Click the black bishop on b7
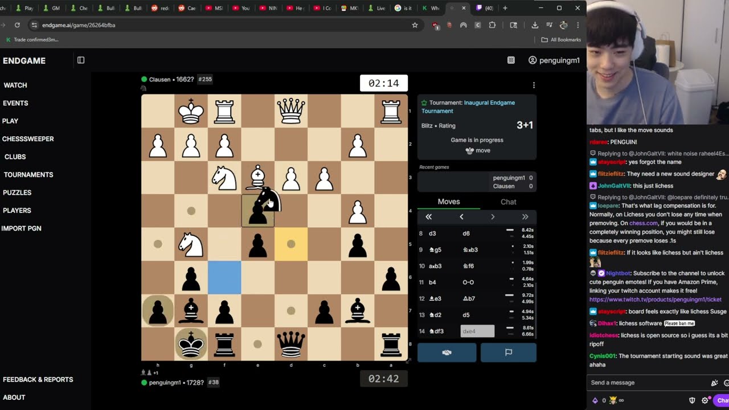This screenshot has height=410, width=729. coord(358,311)
